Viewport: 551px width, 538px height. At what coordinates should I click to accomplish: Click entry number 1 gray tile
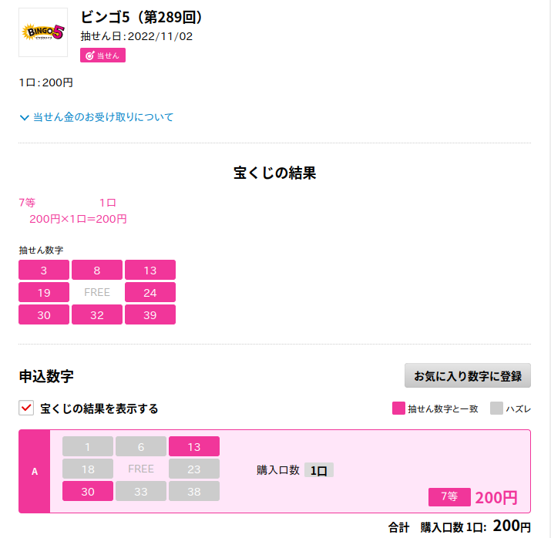pos(88,446)
